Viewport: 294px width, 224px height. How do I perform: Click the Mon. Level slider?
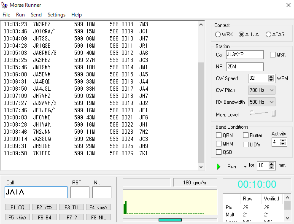[262, 113]
